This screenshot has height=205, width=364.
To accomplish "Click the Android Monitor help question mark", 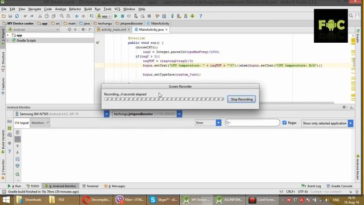I will [x=10, y=151].
